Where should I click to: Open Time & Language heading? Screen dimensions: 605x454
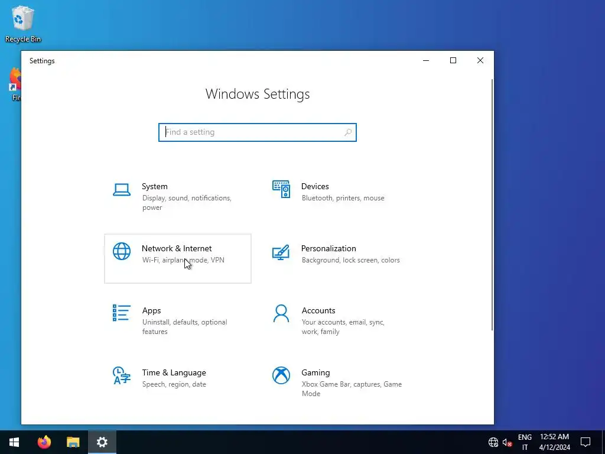point(174,373)
